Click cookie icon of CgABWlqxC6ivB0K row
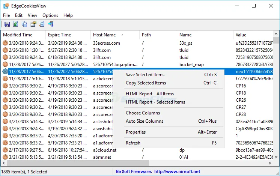This screenshot has height=176, width=280. 5,128
